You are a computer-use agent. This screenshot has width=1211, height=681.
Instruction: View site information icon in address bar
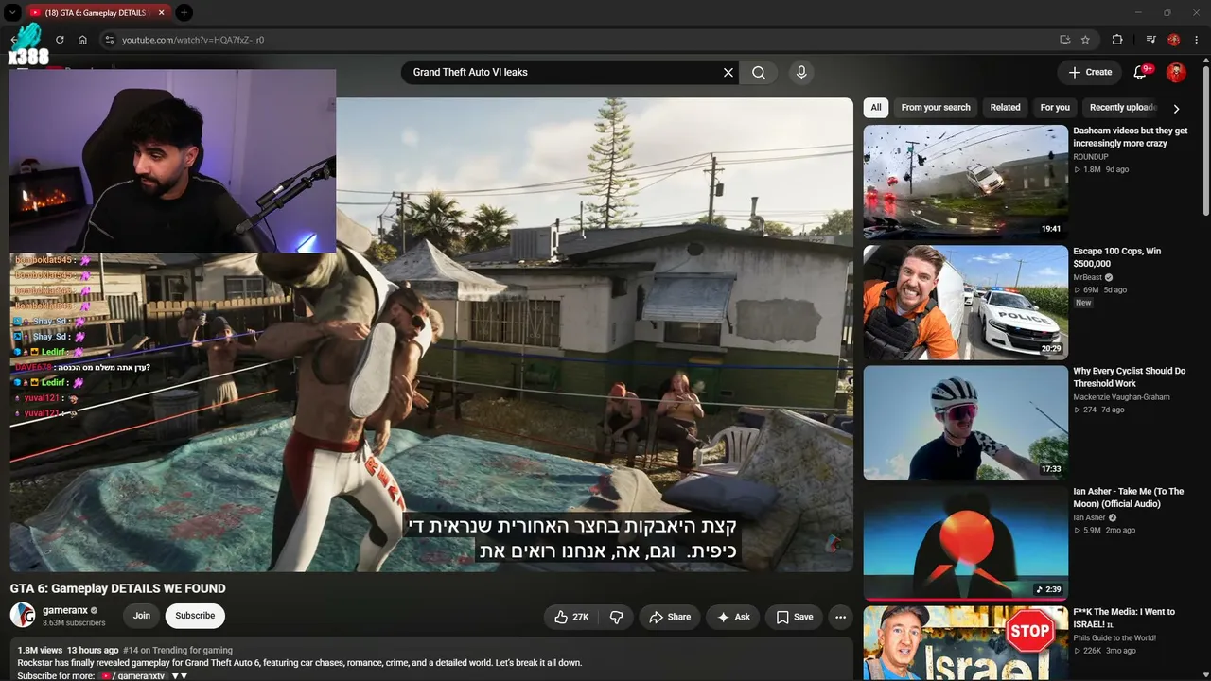(x=109, y=40)
